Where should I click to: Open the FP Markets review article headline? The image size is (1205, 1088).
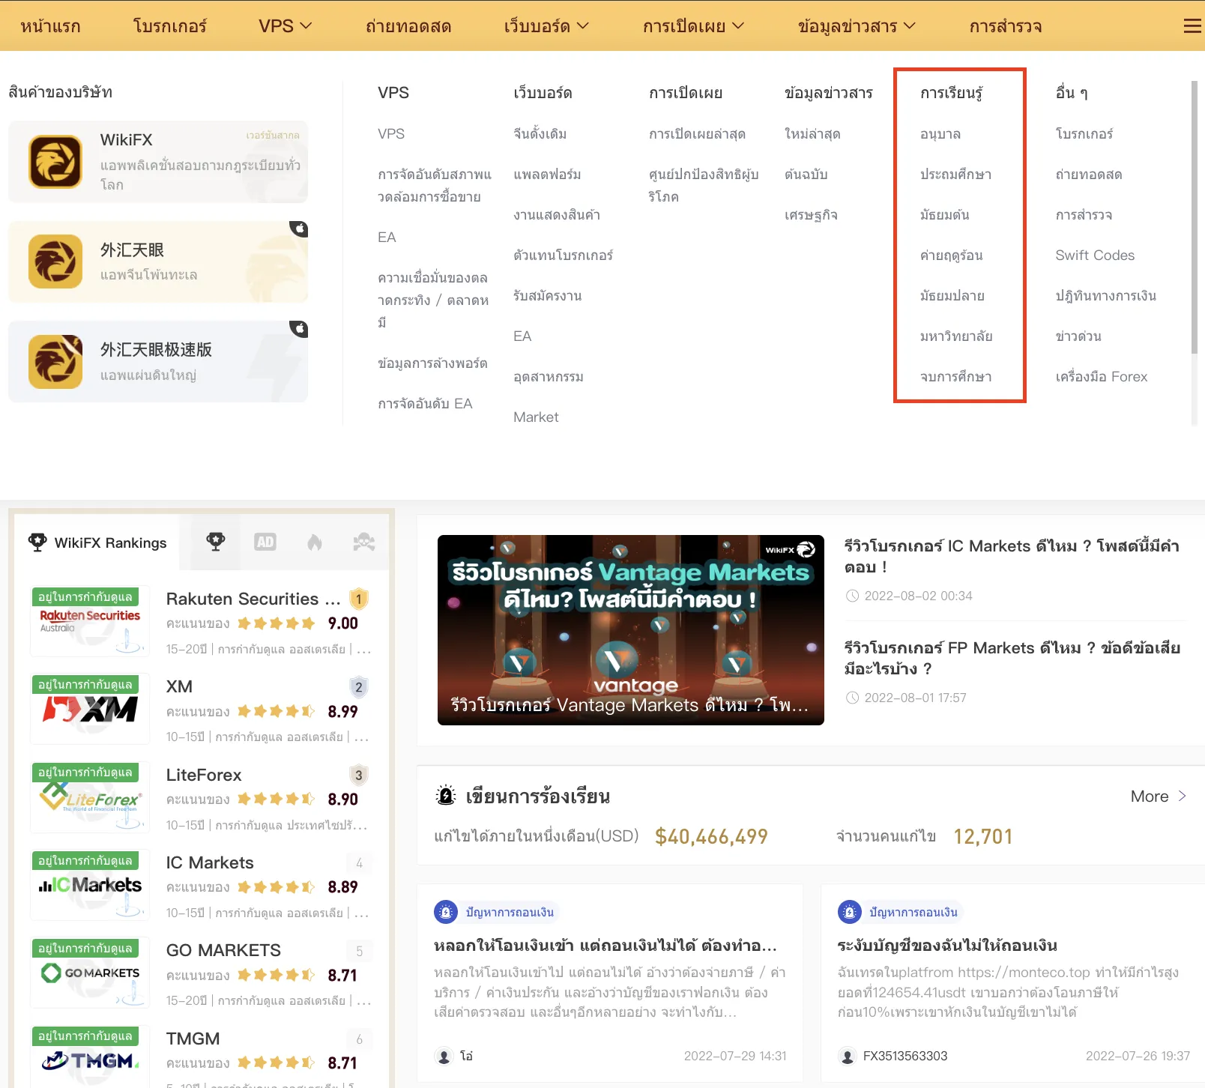click(1012, 658)
